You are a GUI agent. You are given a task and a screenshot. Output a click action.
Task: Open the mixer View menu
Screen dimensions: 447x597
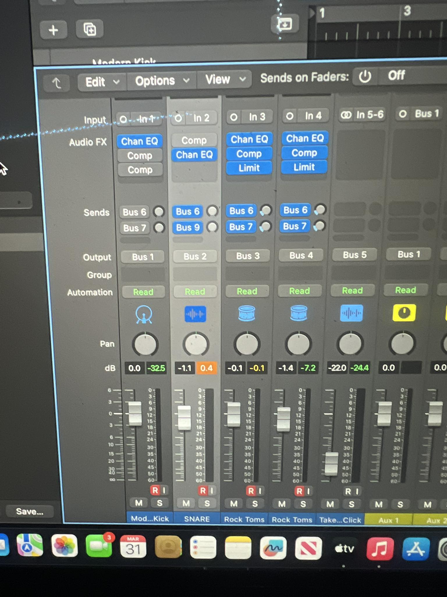pyautogui.click(x=225, y=79)
